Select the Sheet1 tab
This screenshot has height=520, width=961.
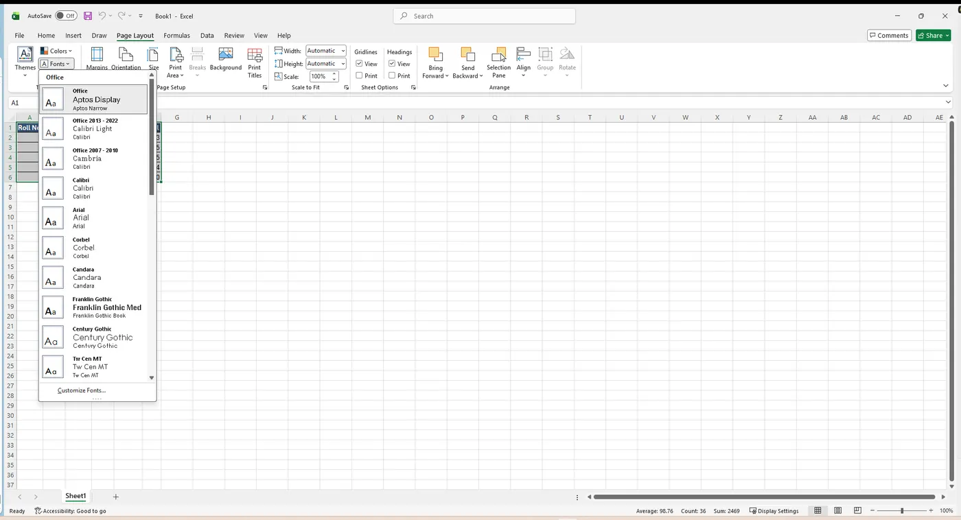coord(76,496)
